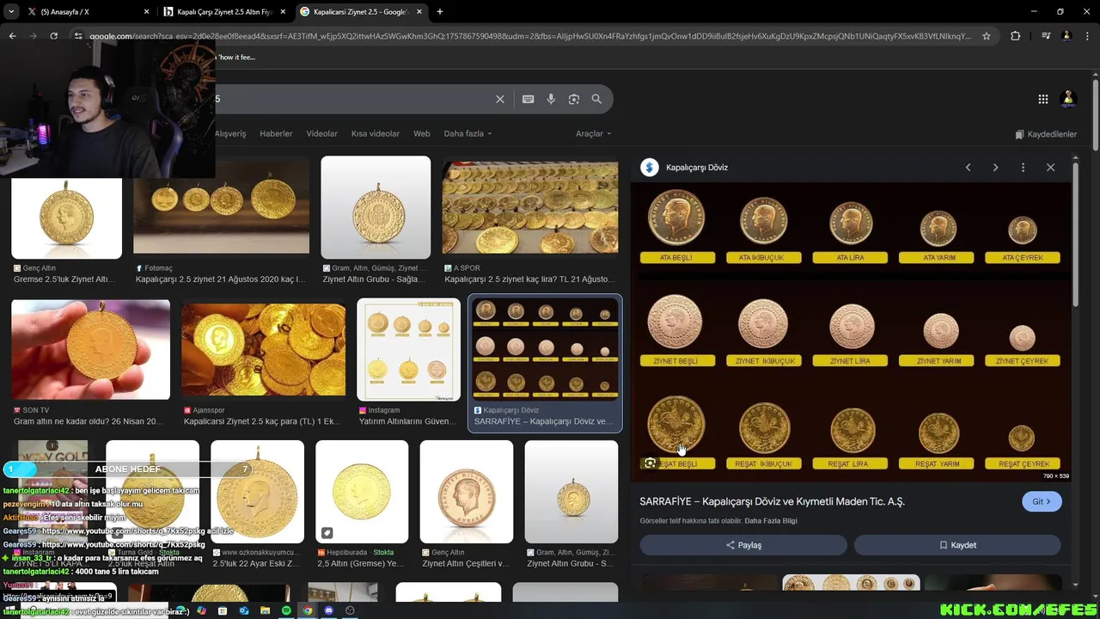Screen dimensions: 1100x619
Task: Open Discord from the taskbar
Action: pyautogui.click(x=328, y=610)
